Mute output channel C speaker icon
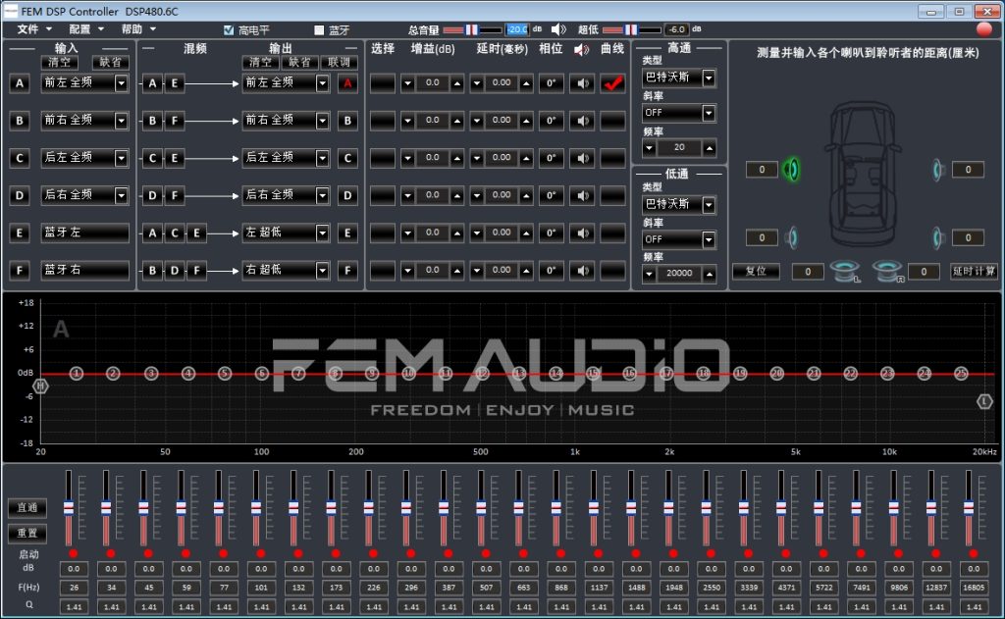The image size is (1005, 619). 583,158
